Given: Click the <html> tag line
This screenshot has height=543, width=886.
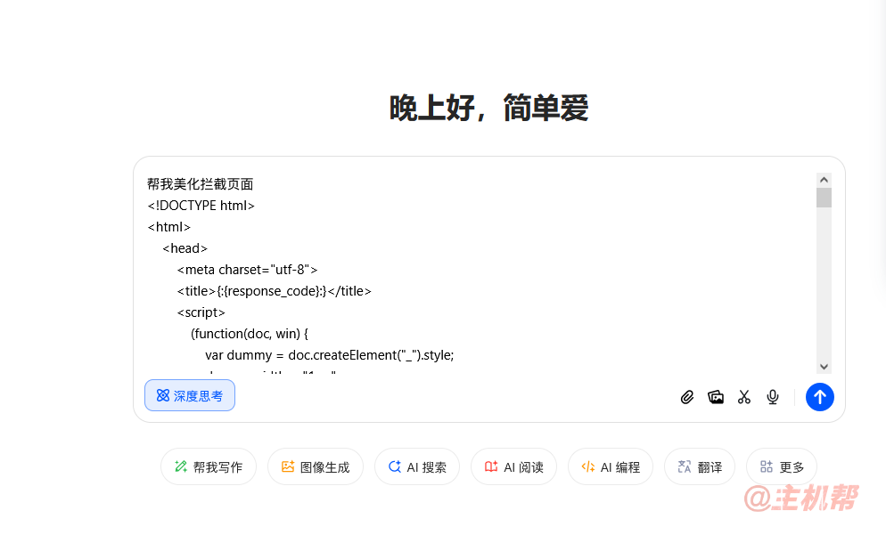Looking at the screenshot, I should click(x=169, y=227).
